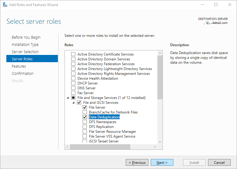The image size is (237, 169).
Task: Select the BranchCache for Network Files label
Action: pos(113,112)
